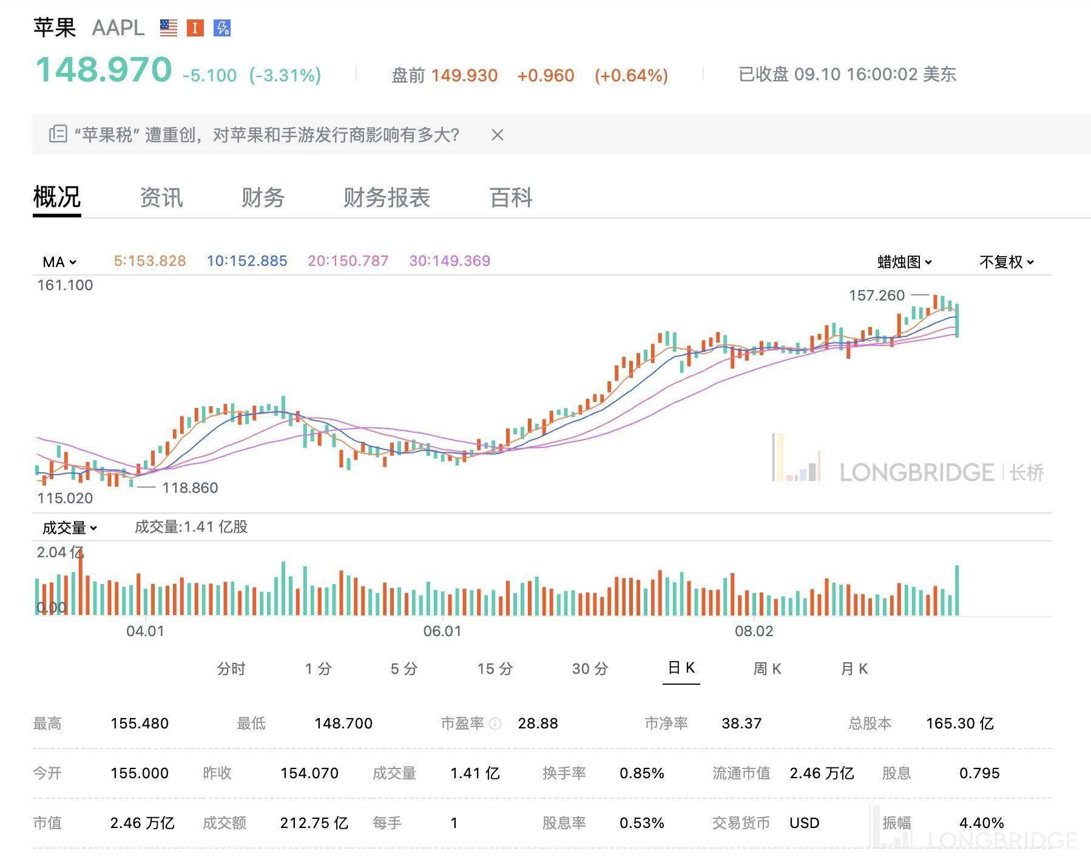Click the 总股本 value 165.30 亿
The image size is (1091, 862).
[960, 724]
